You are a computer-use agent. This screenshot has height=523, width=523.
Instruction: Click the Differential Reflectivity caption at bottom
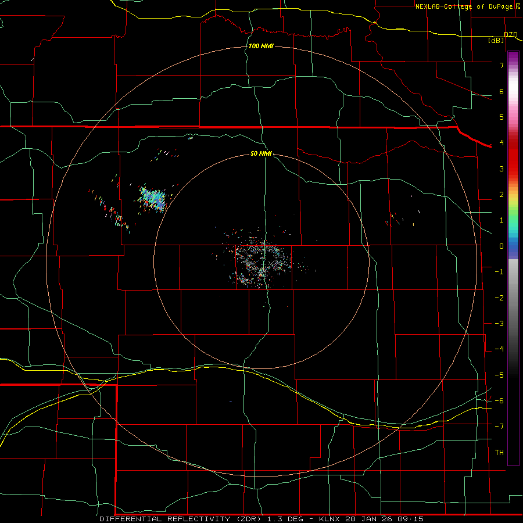click(261, 519)
